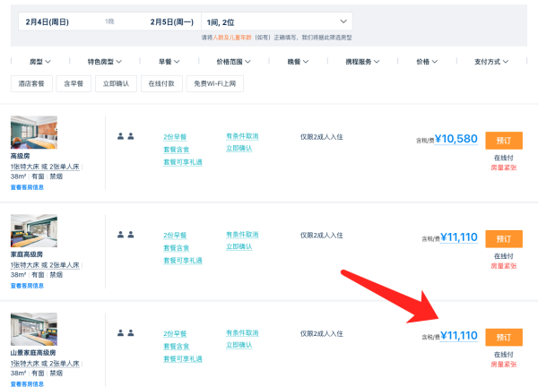Open the 携程服务 filter dropdown

coord(362,62)
